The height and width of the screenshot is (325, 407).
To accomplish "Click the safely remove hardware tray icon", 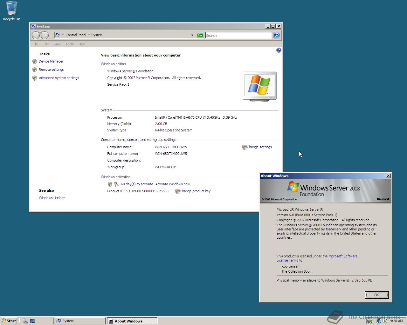I will pyautogui.click(x=369, y=321).
